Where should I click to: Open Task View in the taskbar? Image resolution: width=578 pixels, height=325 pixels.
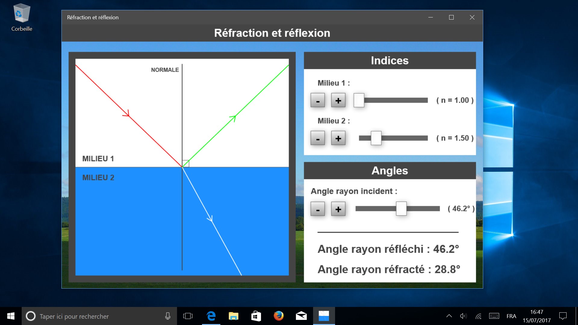click(x=188, y=316)
